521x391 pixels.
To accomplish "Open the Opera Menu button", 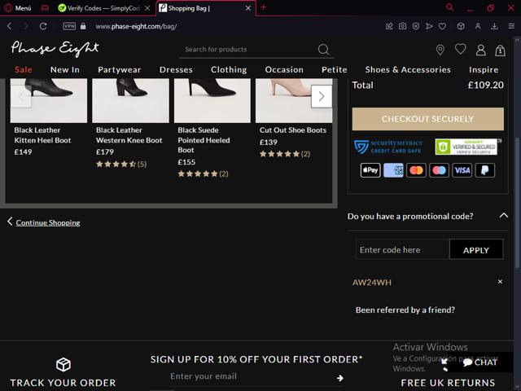I will (18, 8).
